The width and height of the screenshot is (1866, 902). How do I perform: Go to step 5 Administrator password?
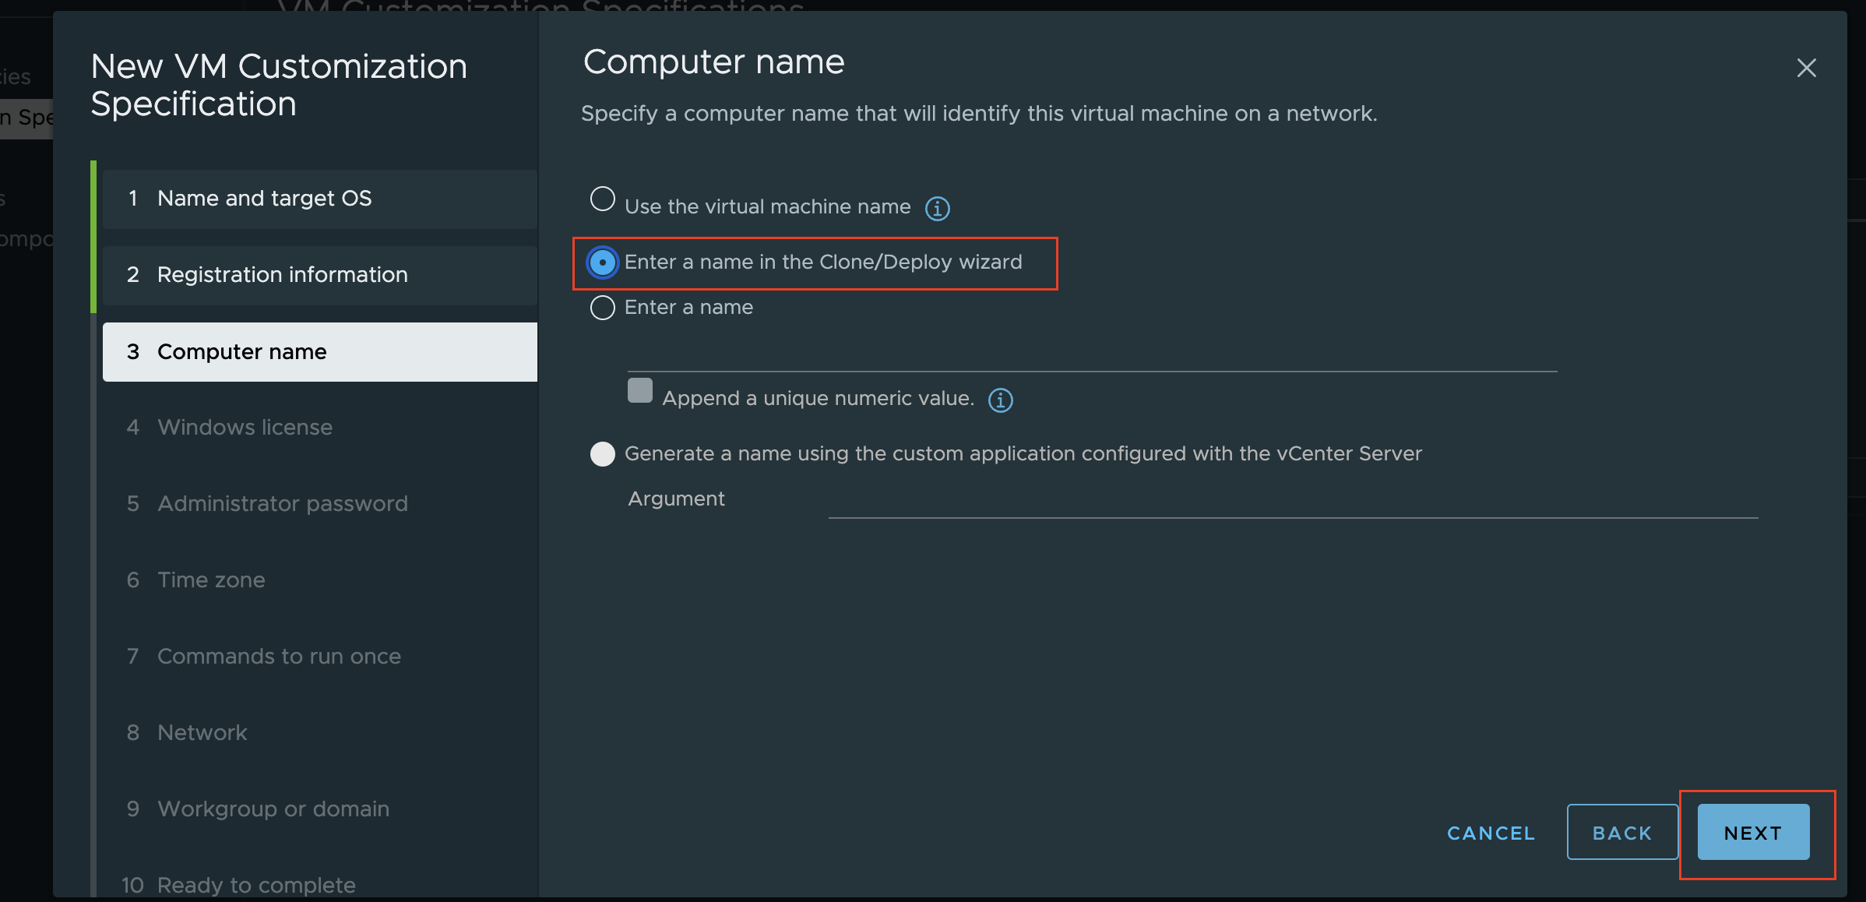point(282,504)
